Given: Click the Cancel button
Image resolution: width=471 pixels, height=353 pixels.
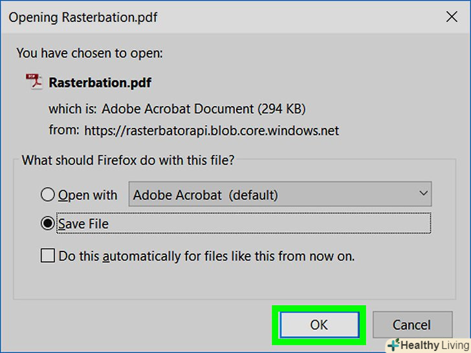Looking at the screenshot, I should pos(411,325).
